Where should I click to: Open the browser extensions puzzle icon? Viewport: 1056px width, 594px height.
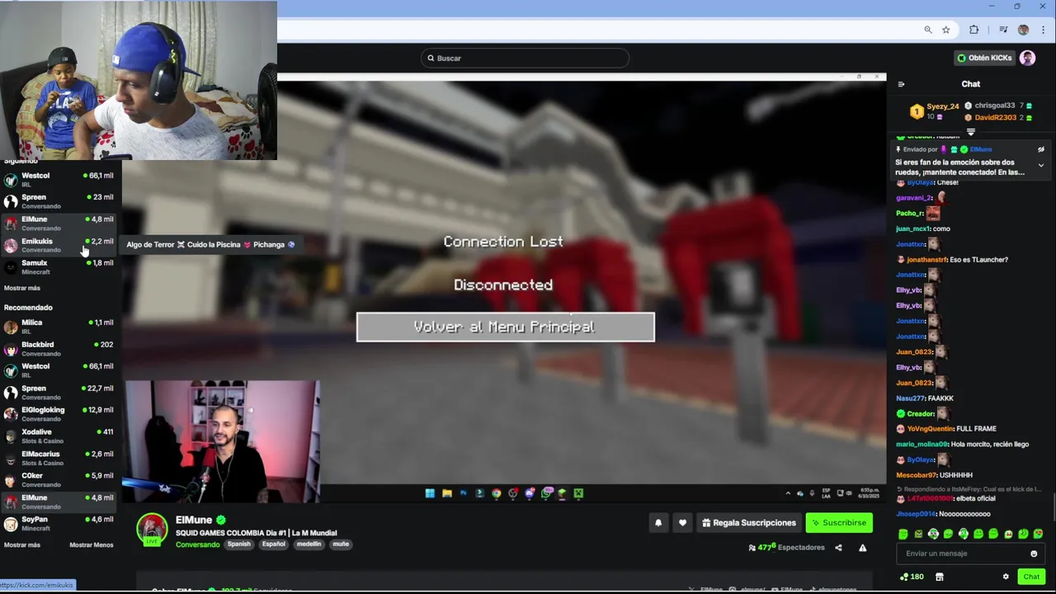pyautogui.click(x=974, y=30)
